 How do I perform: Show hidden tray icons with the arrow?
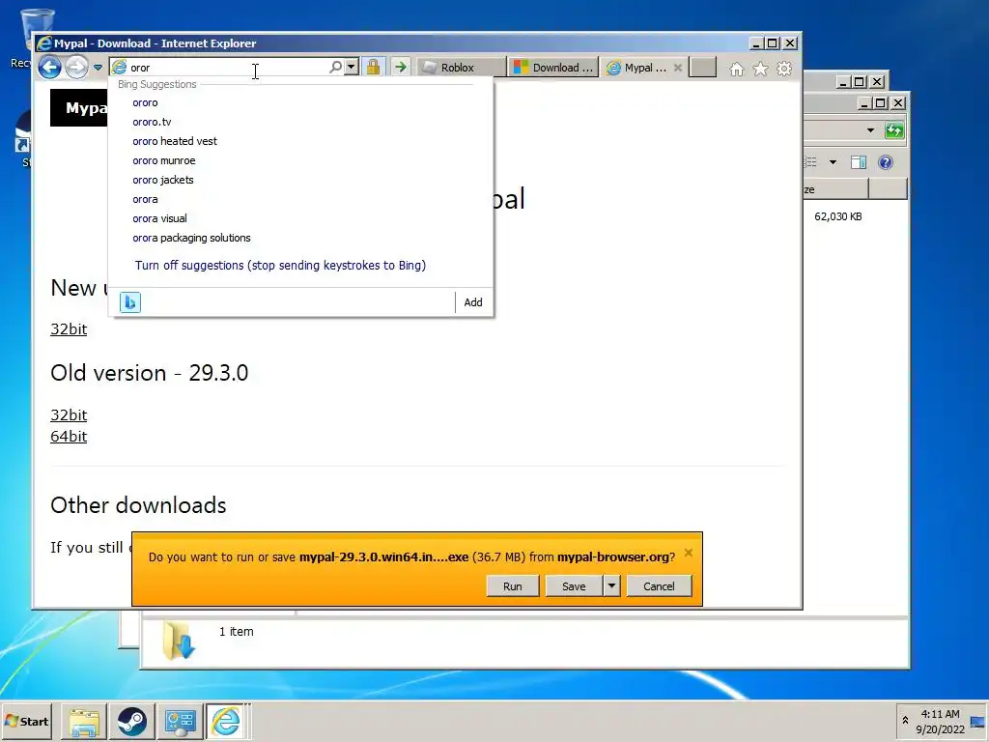[905, 721]
